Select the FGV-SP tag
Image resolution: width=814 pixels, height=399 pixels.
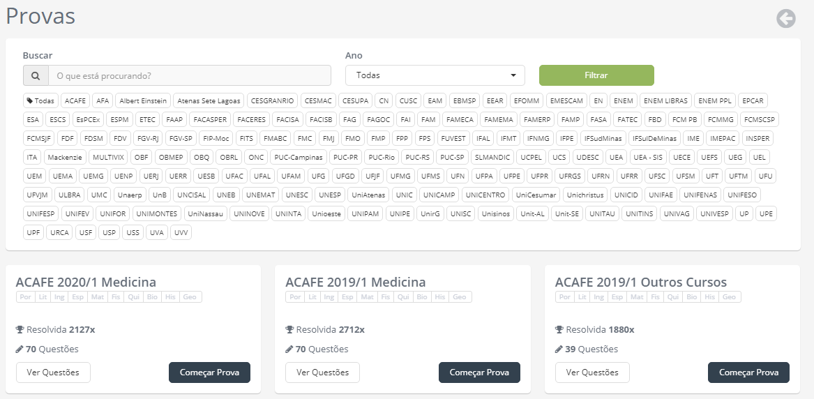coord(181,139)
